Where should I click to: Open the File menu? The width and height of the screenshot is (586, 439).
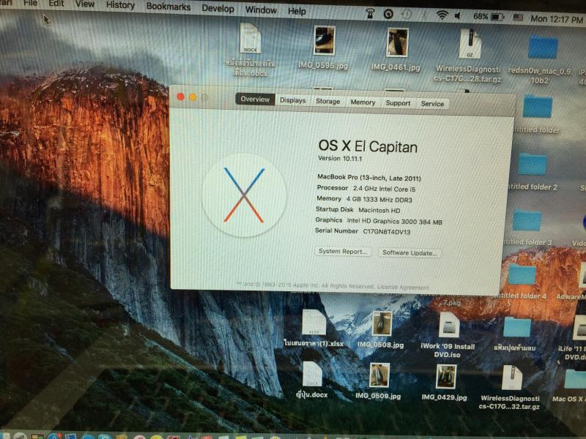click(x=30, y=4)
